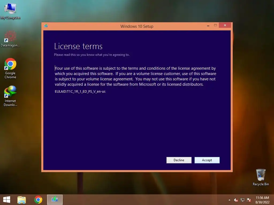Image resolution: width=274 pixels, height=205 pixels.
Task: Select the DataWagon desktop shortcut
Action: tap(10, 39)
